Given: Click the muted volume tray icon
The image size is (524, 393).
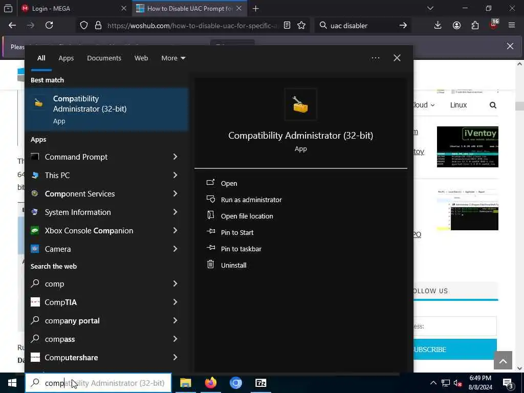Looking at the screenshot, I should 458,383.
